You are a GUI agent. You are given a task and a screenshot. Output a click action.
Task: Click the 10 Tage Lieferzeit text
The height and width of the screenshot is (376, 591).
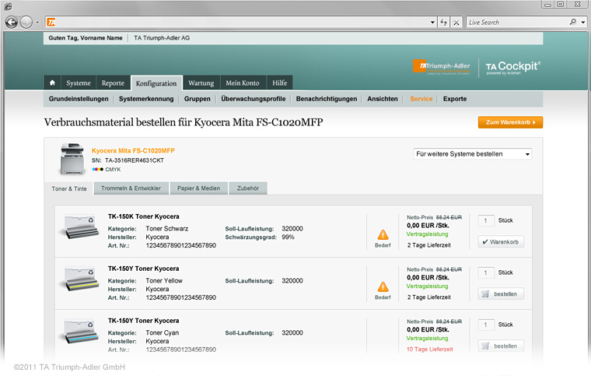pyautogui.click(x=430, y=350)
